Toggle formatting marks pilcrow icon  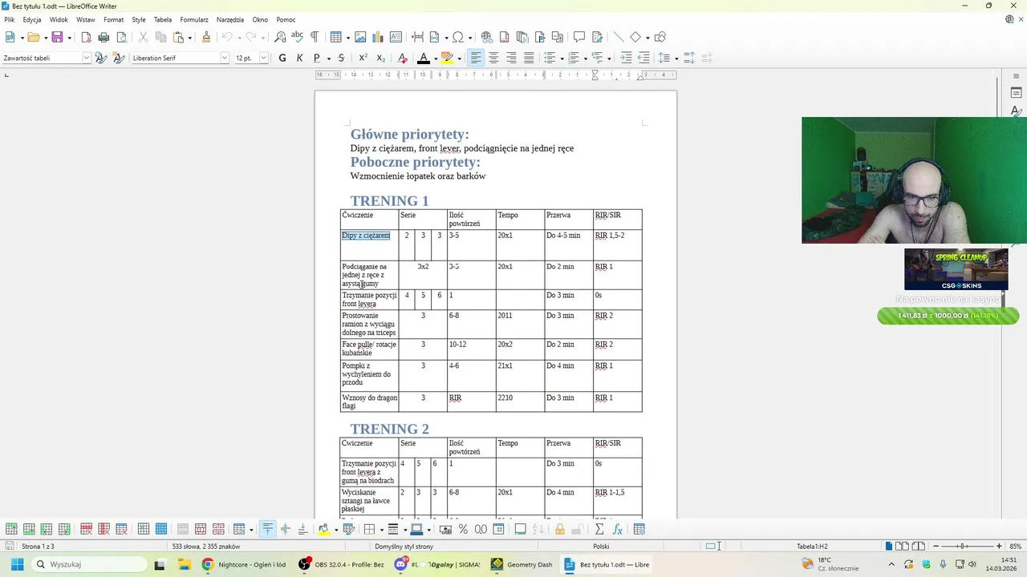tap(315, 37)
